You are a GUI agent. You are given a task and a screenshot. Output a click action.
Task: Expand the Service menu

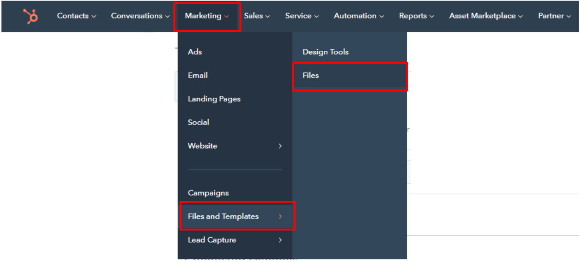point(302,16)
